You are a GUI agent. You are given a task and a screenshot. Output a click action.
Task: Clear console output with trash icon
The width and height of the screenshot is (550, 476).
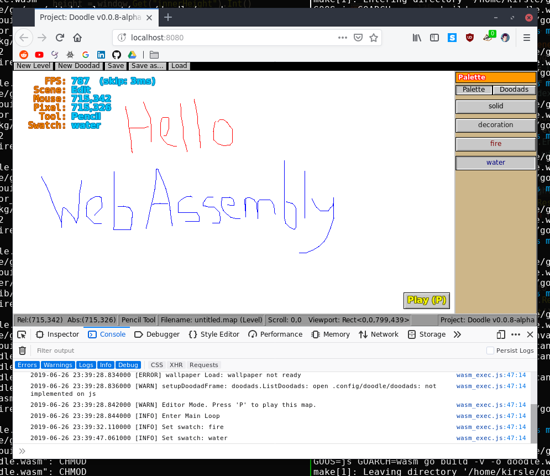coord(23,351)
